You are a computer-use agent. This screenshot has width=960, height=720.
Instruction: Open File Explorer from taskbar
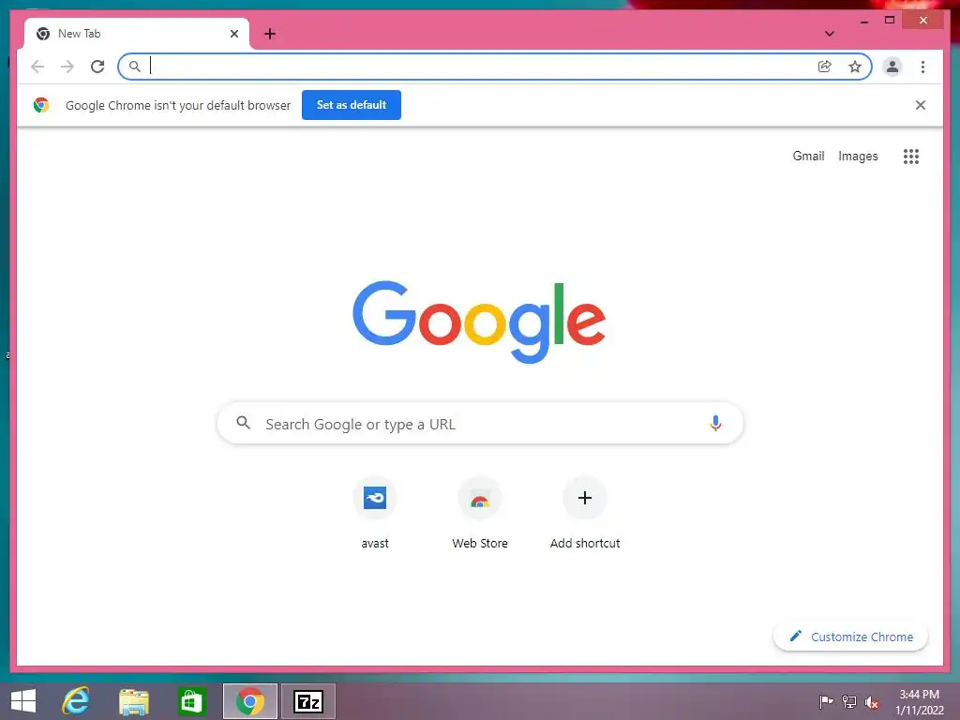click(134, 701)
